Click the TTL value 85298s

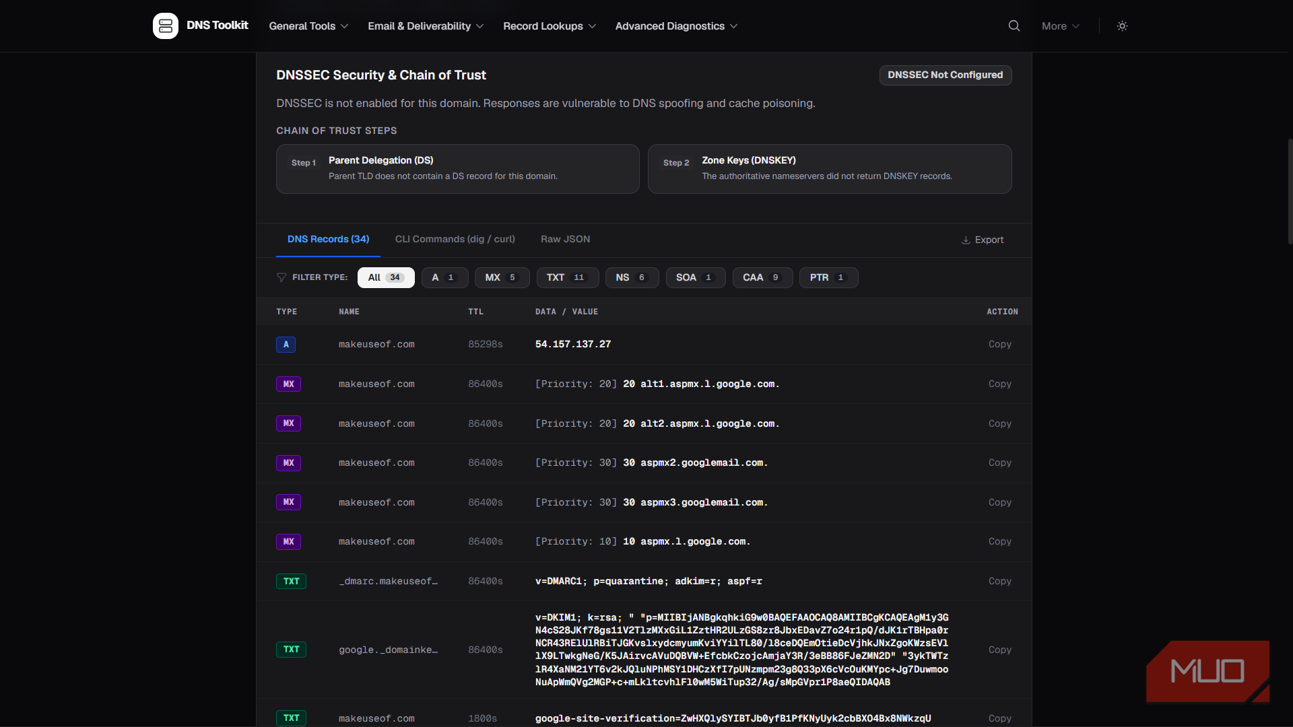485,345
